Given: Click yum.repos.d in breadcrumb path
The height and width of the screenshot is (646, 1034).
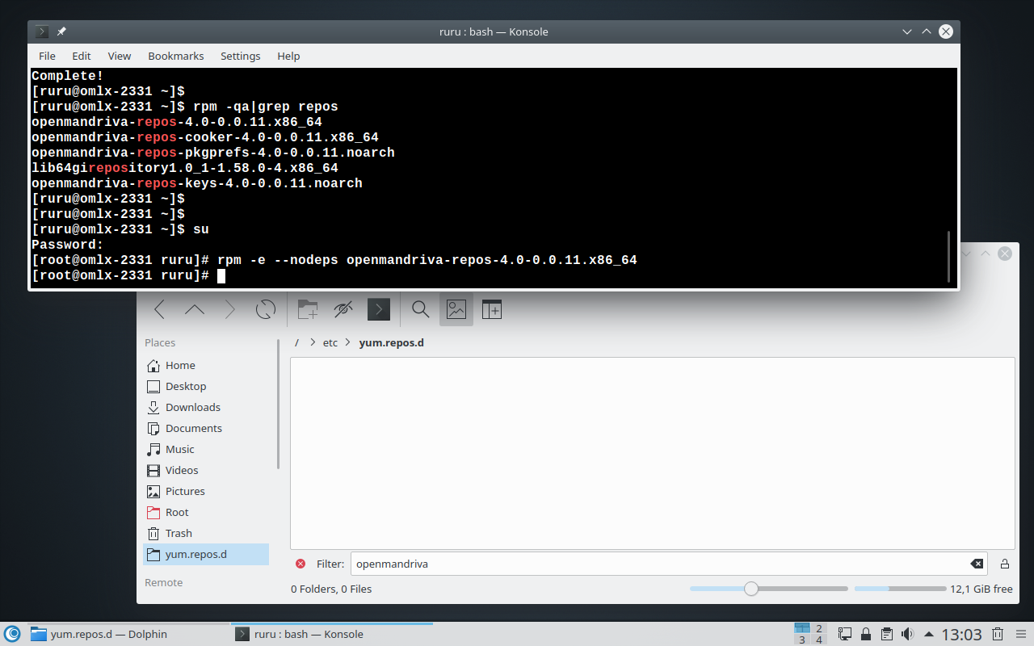Looking at the screenshot, I should (x=391, y=342).
